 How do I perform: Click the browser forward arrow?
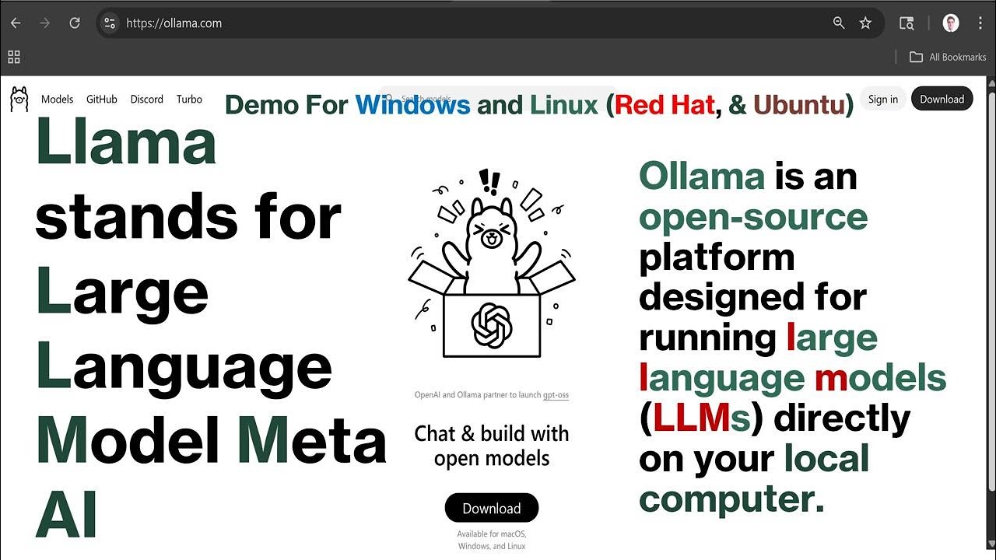[45, 23]
